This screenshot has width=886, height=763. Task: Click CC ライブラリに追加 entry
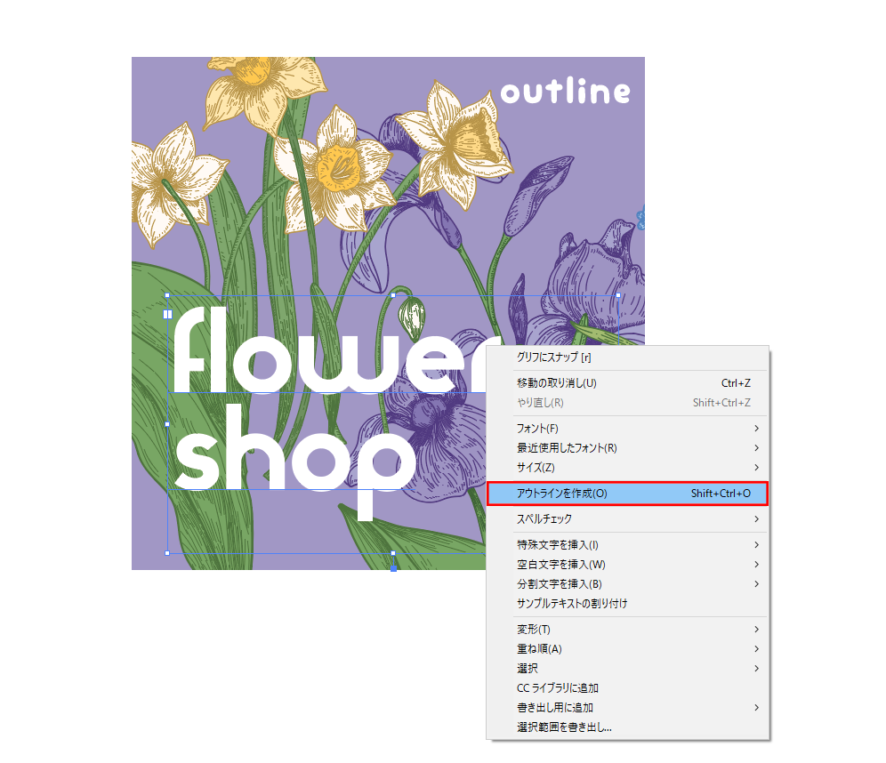tap(627, 688)
